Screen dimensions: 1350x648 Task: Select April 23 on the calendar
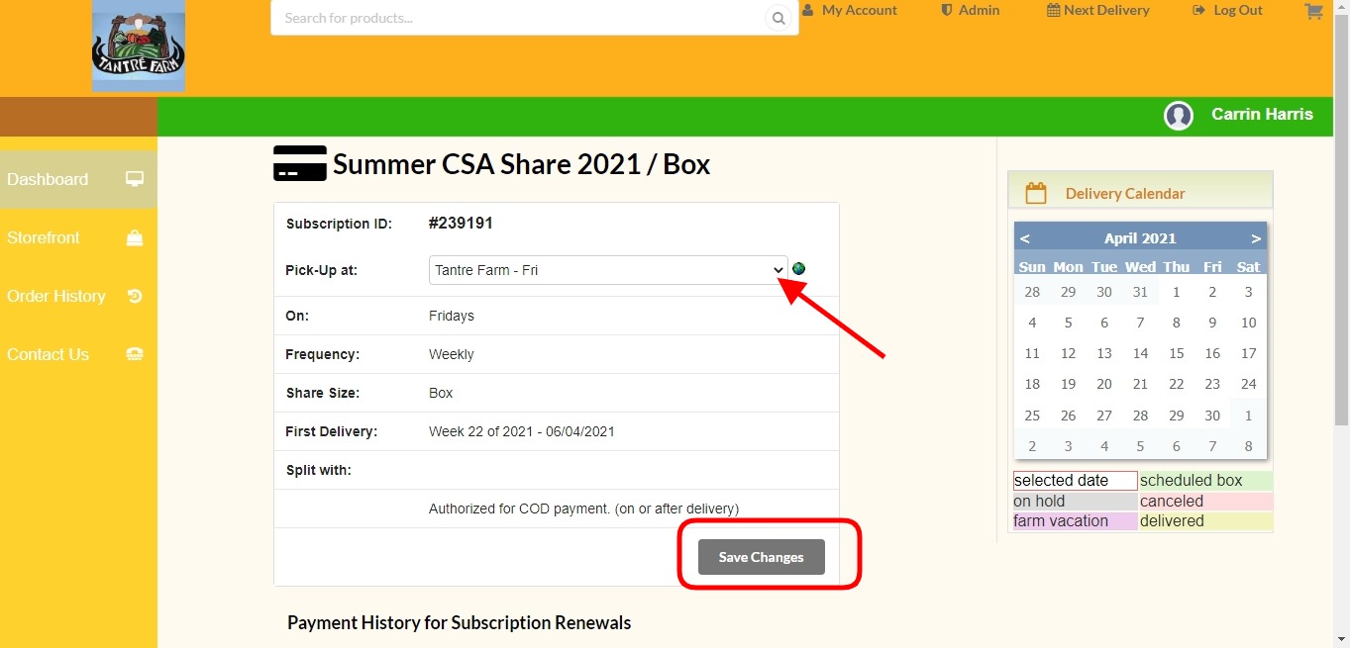click(1212, 384)
